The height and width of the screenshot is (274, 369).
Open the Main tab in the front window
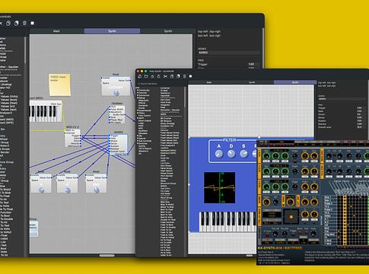coord(209,82)
